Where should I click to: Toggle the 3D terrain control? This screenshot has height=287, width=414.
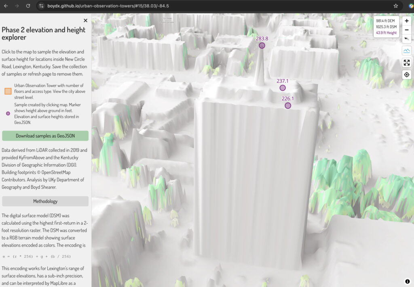pos(407,50)
